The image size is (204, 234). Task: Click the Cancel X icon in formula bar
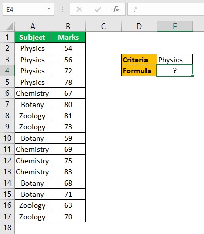click(79, 9)
